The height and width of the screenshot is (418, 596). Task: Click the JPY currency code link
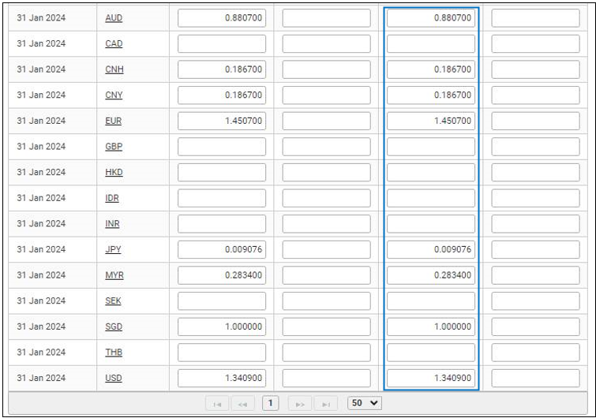pyautogui.click(x=113, y=249)
